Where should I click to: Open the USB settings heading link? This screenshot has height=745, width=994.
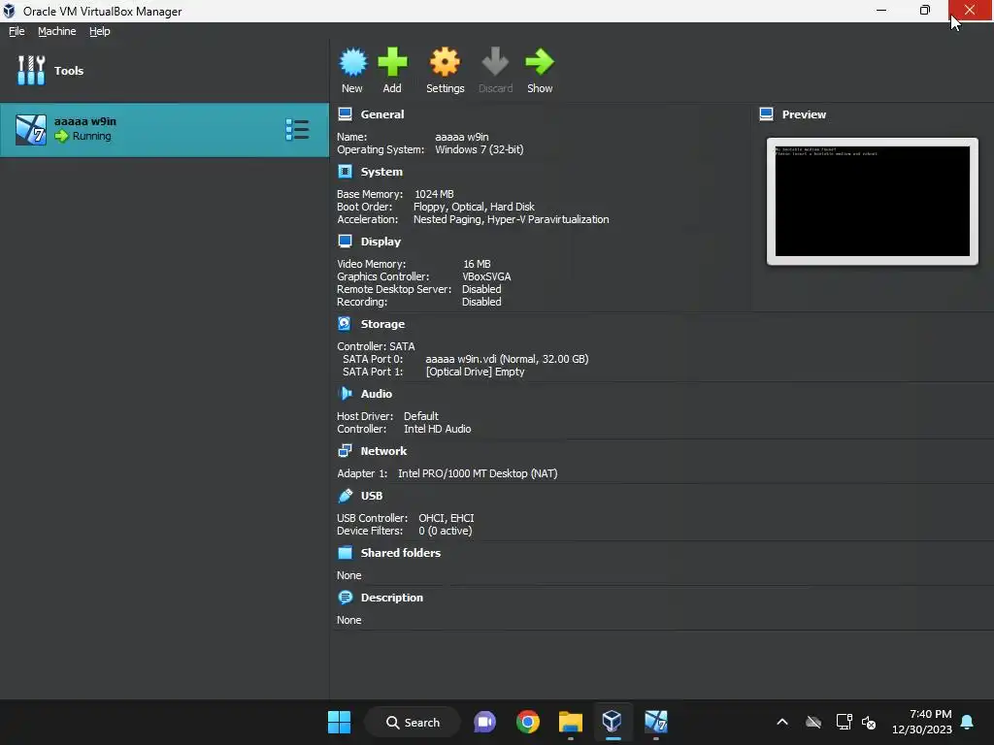point(372,496)
